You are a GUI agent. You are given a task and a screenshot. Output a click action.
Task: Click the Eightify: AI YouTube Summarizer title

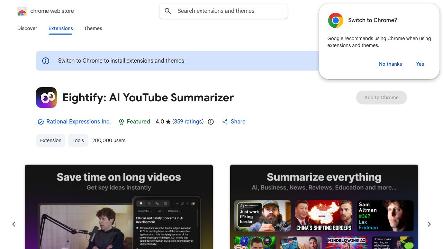point(148,98)
